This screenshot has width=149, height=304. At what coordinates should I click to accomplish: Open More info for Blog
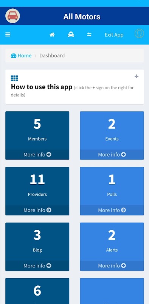coord(37,266)
